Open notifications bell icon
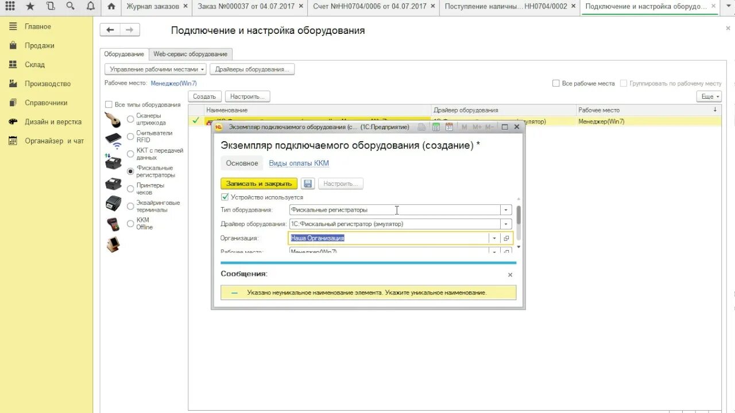Screen dimensions: 735x413 91,6
